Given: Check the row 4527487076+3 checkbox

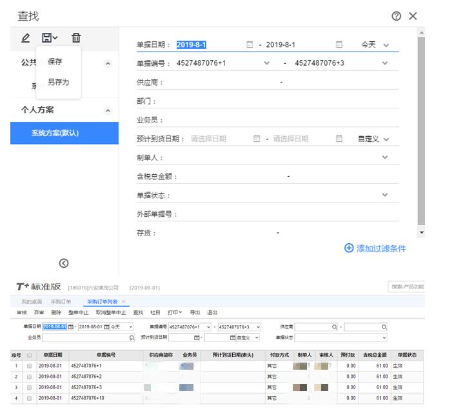Looking at the screenshot, I should [29, 388].
